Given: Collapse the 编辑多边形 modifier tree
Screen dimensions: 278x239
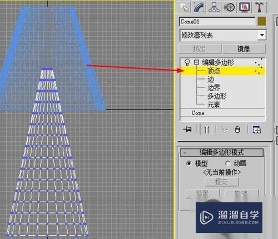Looking at the screenshot, I should [196, 62].
